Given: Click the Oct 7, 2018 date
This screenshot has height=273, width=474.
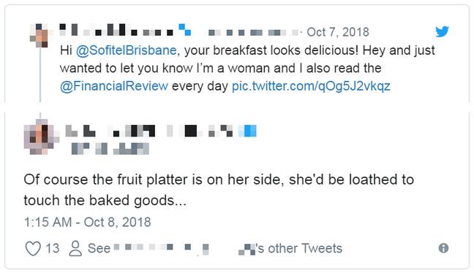Looking at the screenshot, I should click(x=338, y=32).
